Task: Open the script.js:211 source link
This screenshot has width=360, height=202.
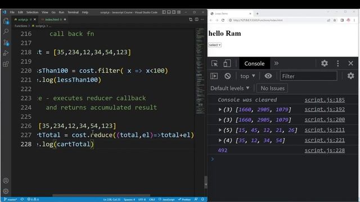Action: tap(325, 130)
